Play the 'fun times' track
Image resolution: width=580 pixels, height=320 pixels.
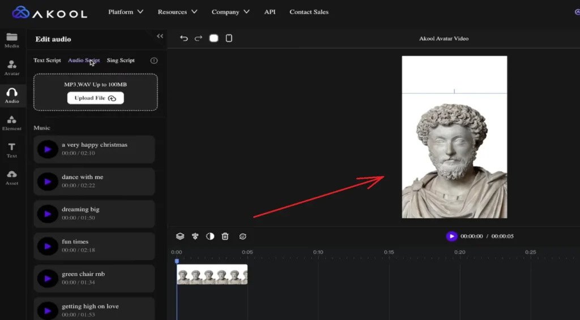pos(48,246)
